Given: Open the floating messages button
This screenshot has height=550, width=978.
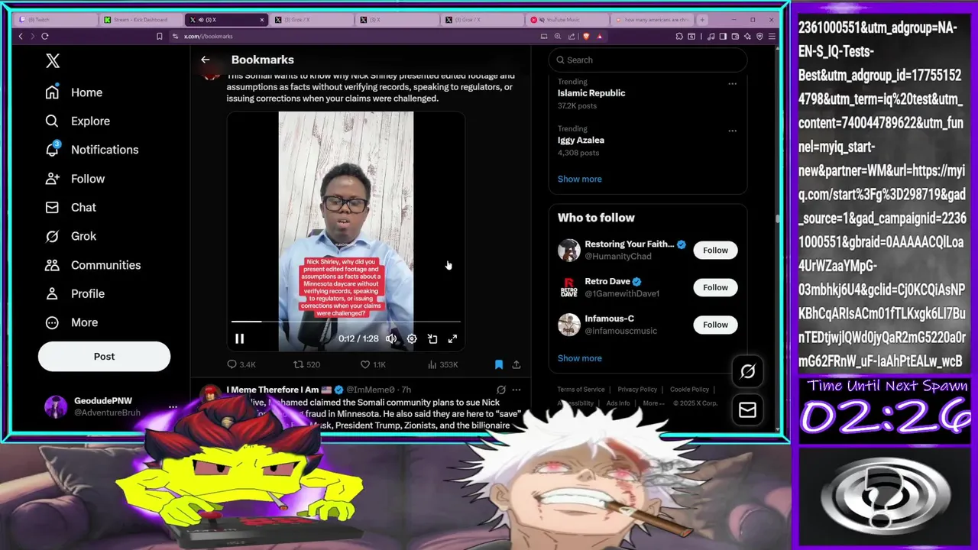Looking at the screenshot, I should [x=747, y=410].
